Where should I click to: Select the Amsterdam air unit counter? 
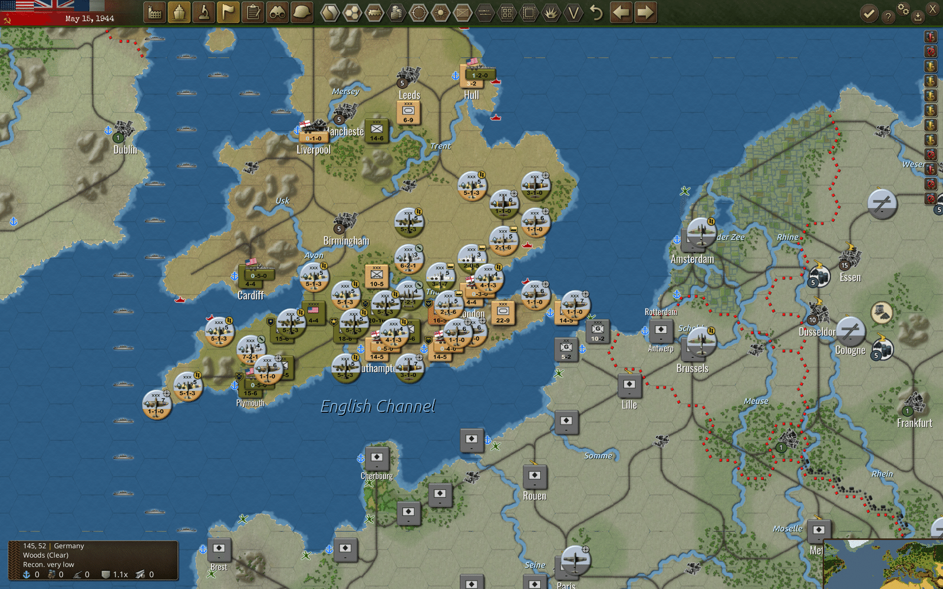pyautogui.click(x=701, y=231)
